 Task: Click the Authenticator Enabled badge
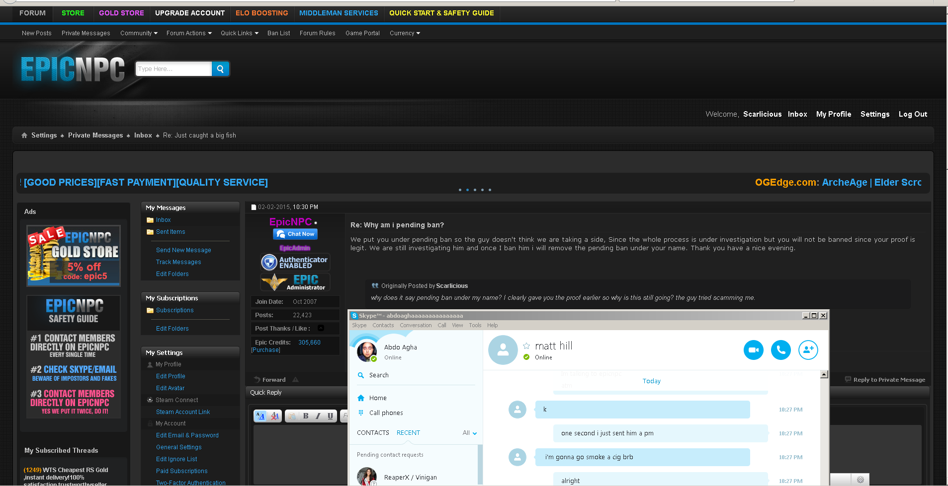click(295, 262)
